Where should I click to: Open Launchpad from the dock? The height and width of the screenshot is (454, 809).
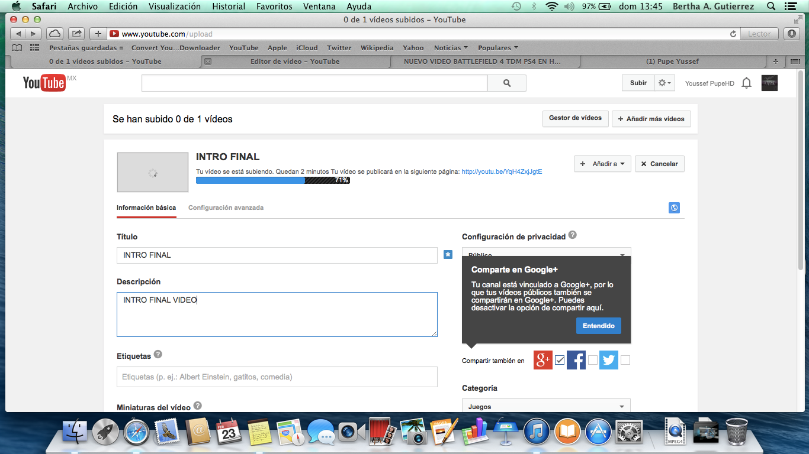(105, 432)
